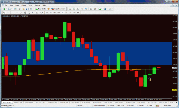Image resolution: width=179 pixels, height=108 pixels.
Task: Switch to line chart display
Action: point(78,9)
